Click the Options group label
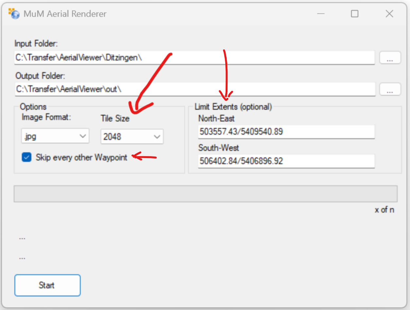 pos(33,107)
